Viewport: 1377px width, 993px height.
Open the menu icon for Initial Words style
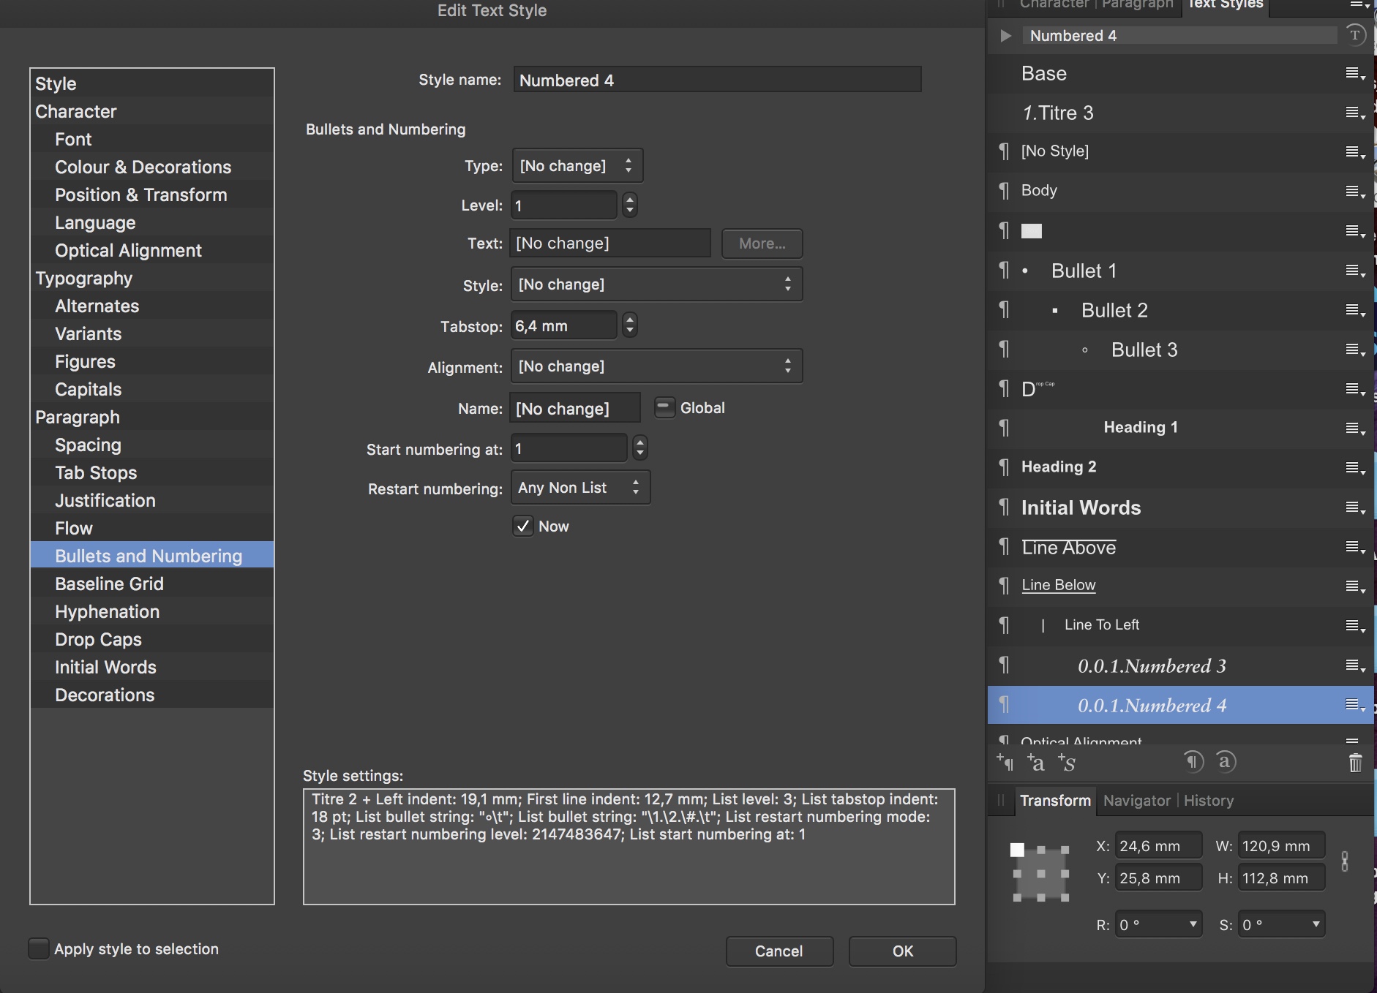tap(1355, 507)
